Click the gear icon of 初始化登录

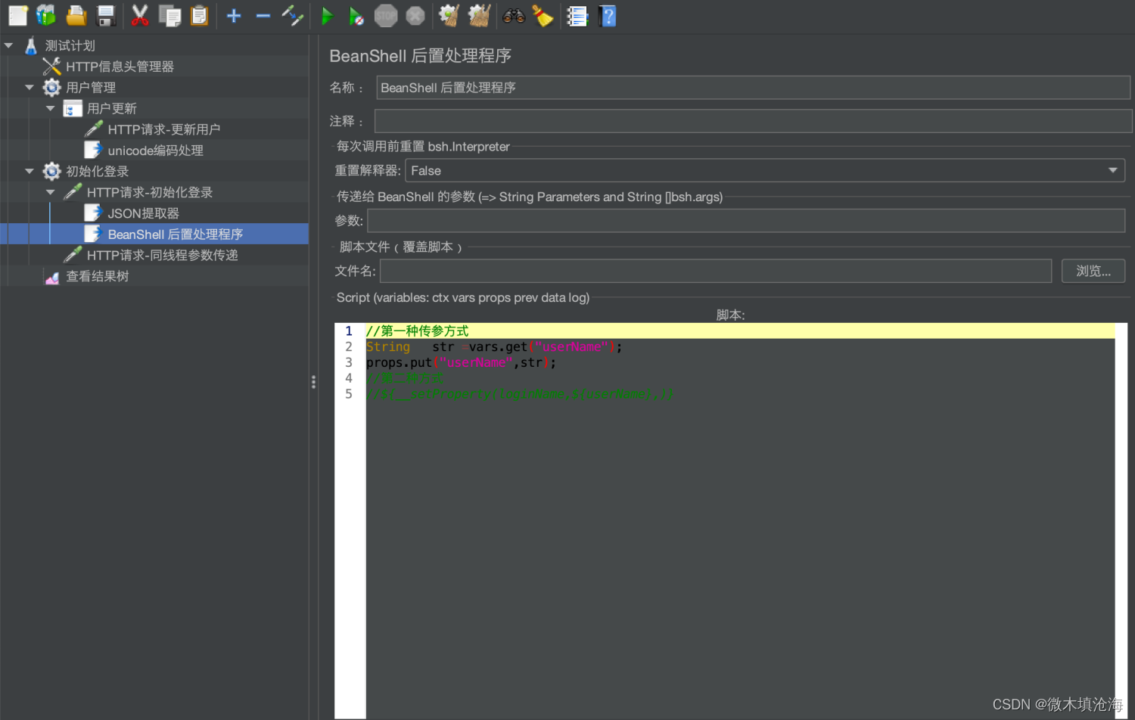point(51,172)
